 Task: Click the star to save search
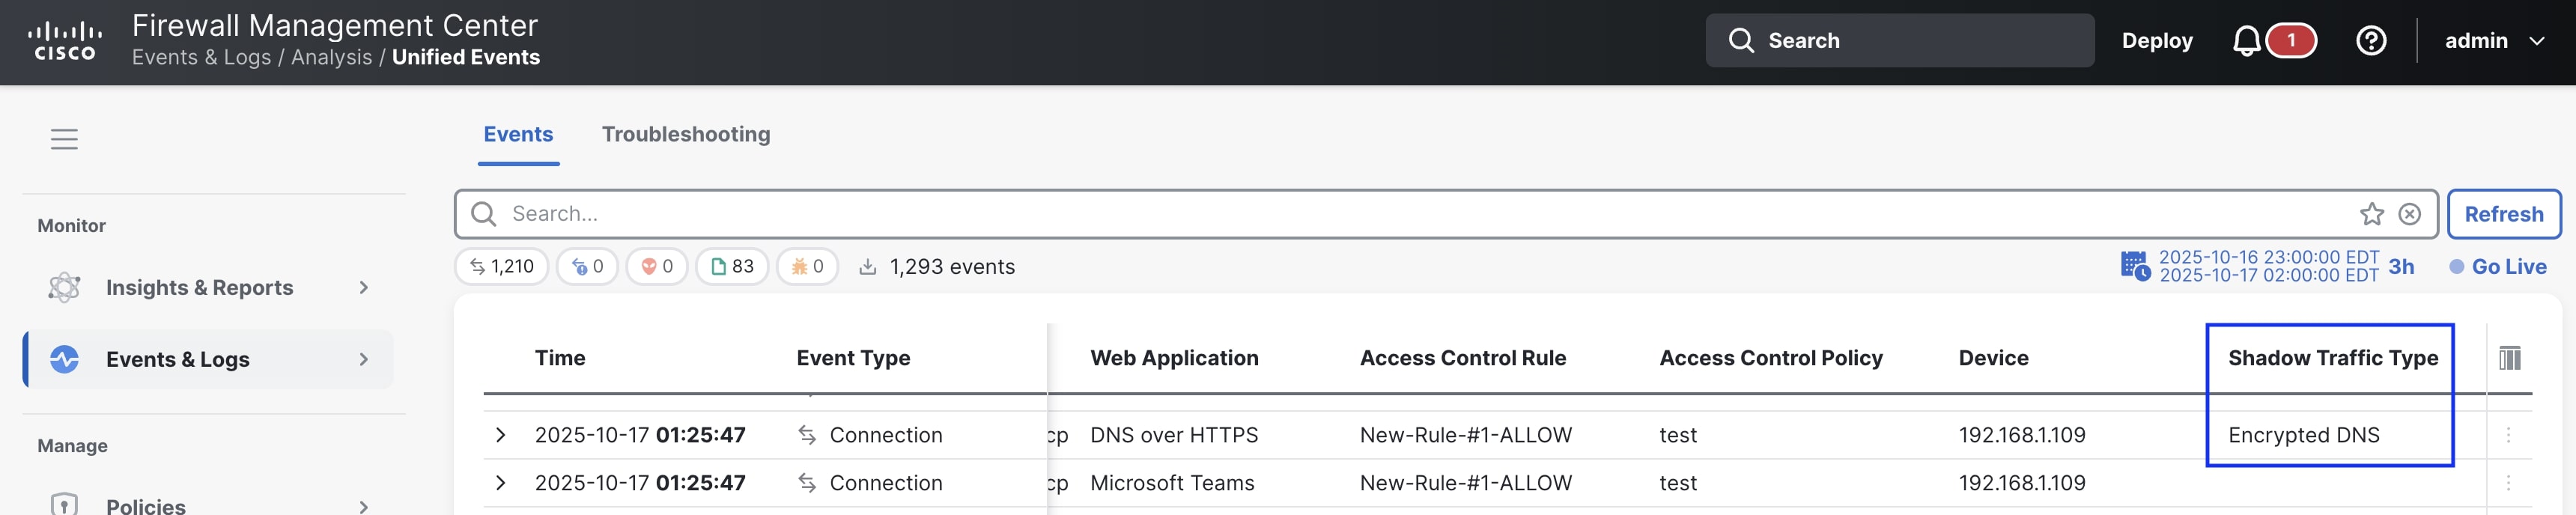click(x=2371, y=214)
